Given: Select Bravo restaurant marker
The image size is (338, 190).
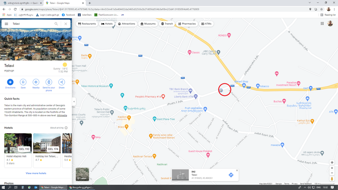Looking at the screenshot, I should 126,126.
